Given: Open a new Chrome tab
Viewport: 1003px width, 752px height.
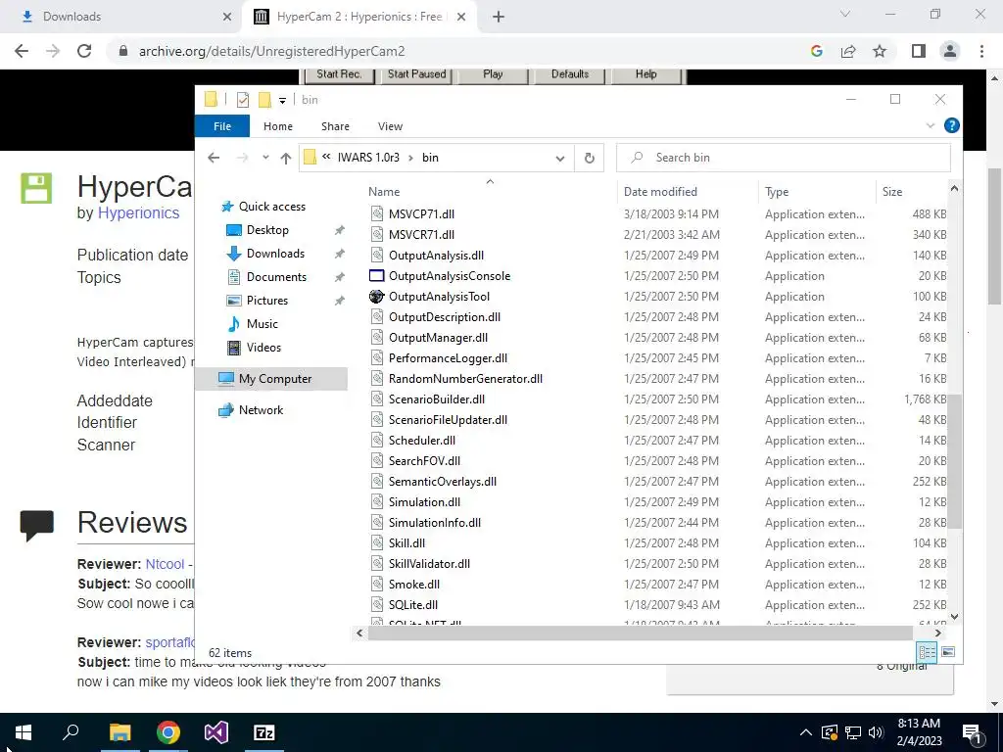Looking at the screenshot, I should coord(499,18).
